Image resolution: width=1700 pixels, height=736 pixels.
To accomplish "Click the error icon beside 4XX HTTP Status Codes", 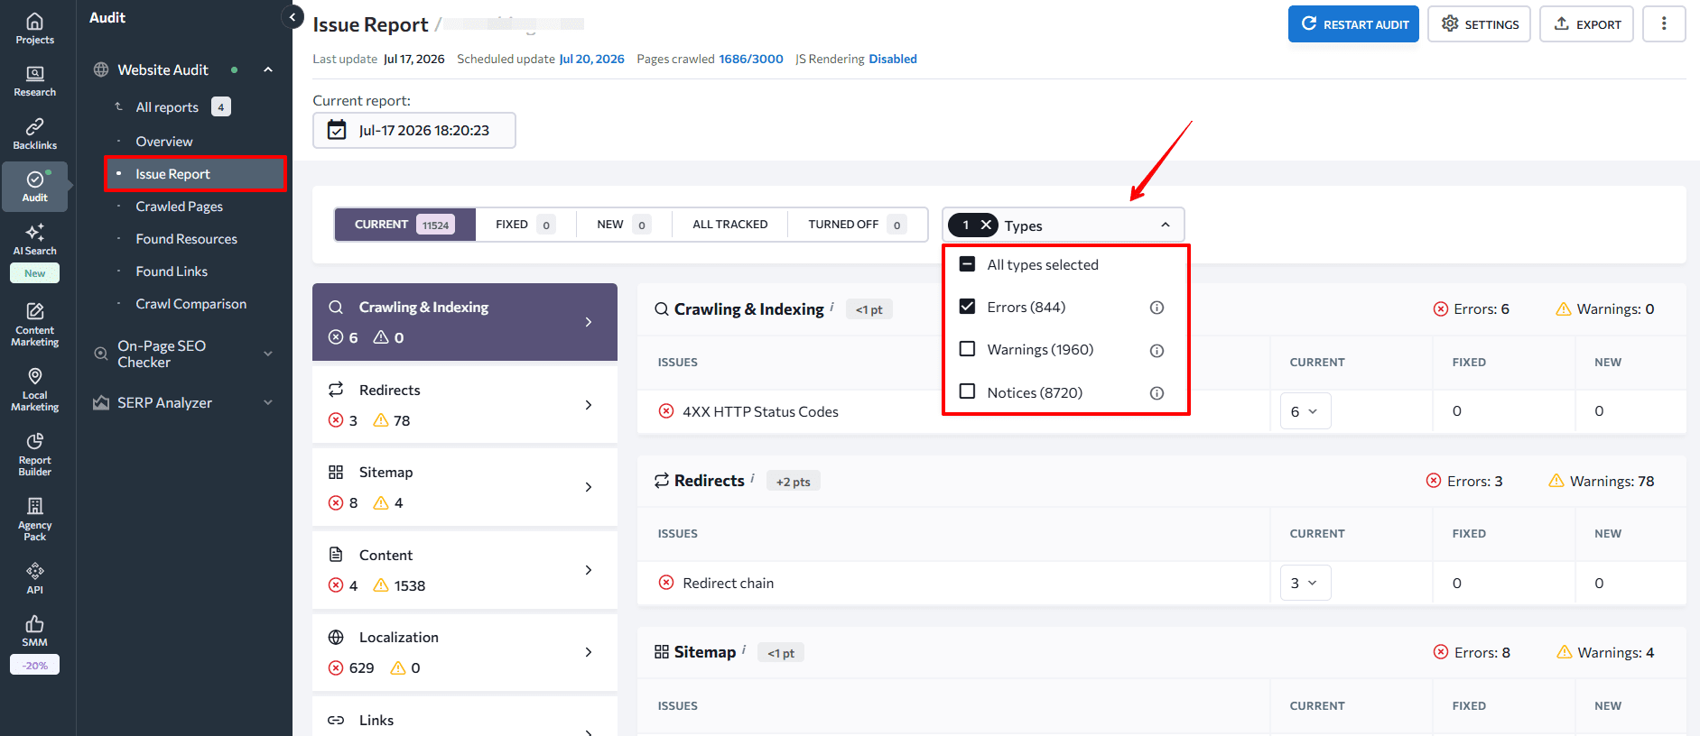I will (x=666, y=411).
